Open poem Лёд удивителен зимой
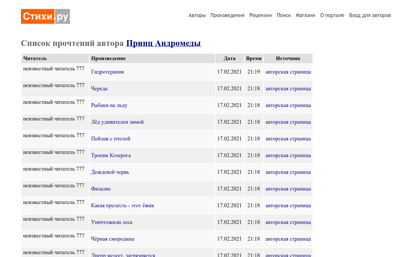The width and height of the screenshot is (412, 257). (117, 122)
